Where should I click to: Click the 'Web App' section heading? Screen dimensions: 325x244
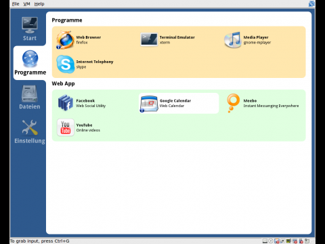[63, 83]
